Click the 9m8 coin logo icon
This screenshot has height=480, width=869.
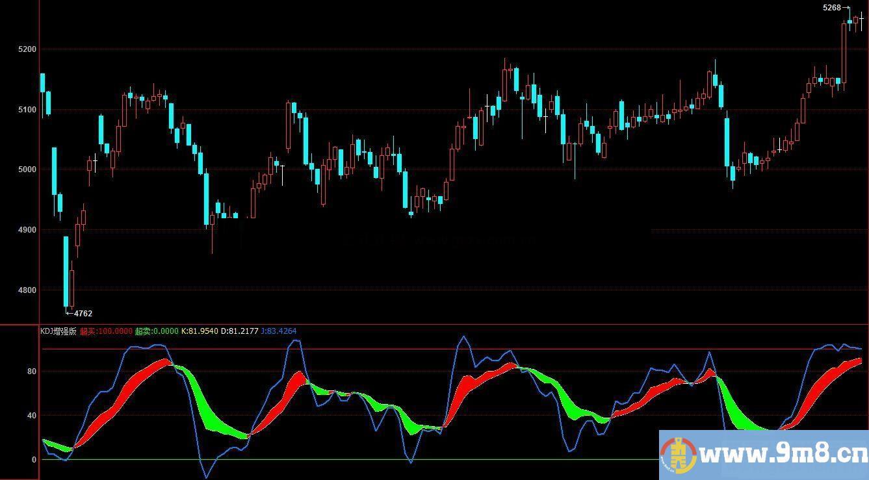(x=678, y=455)
